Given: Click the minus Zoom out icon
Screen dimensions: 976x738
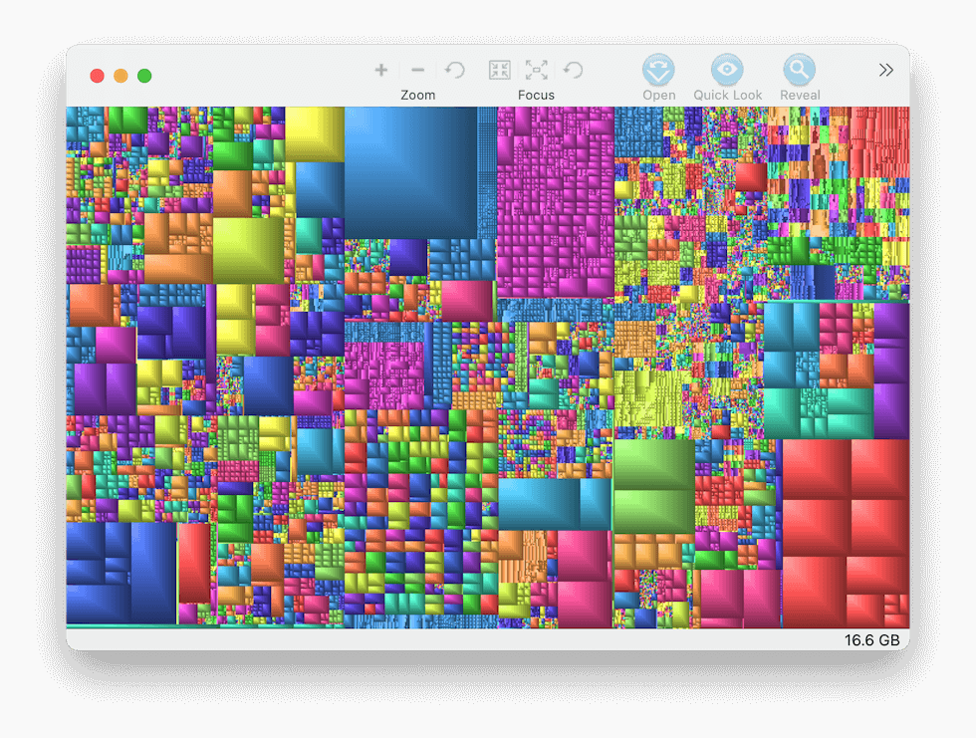Looking at the screenshot, I should coord(418,70).
